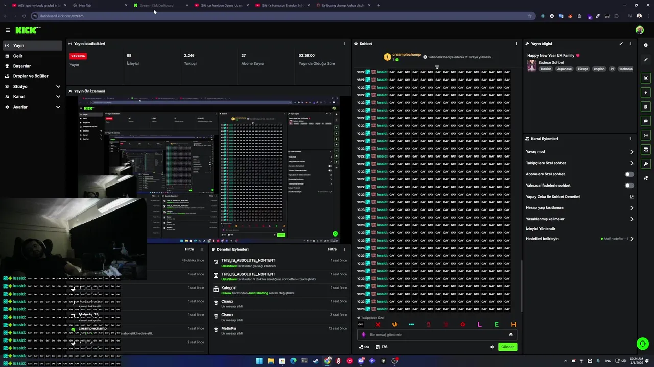Open Steam from the taskbar
The image size is (654, 367).
coord(316,361)
